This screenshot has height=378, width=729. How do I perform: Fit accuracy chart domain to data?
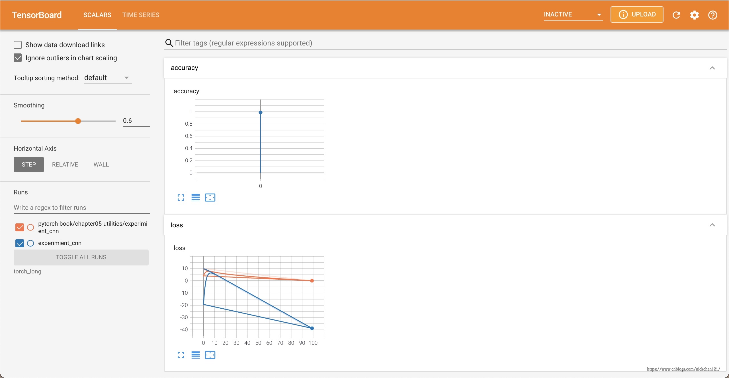(x=210, y=198)
